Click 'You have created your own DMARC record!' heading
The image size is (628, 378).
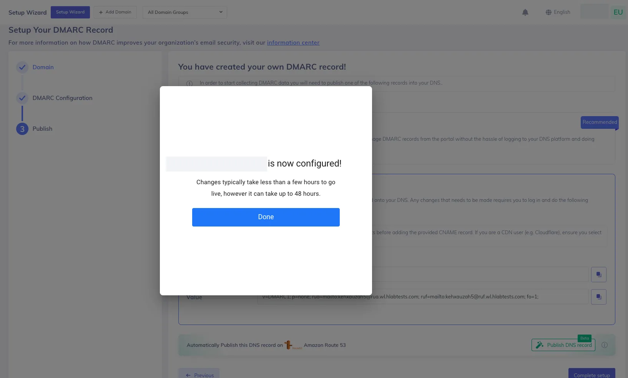(x=262, y=67)
